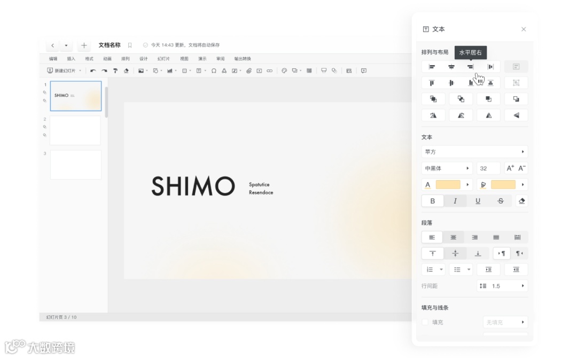Image resolution: width=577 pixels, height=358 pixels.
Task: Set paragraph alignment to center
Action: (454, 237)
